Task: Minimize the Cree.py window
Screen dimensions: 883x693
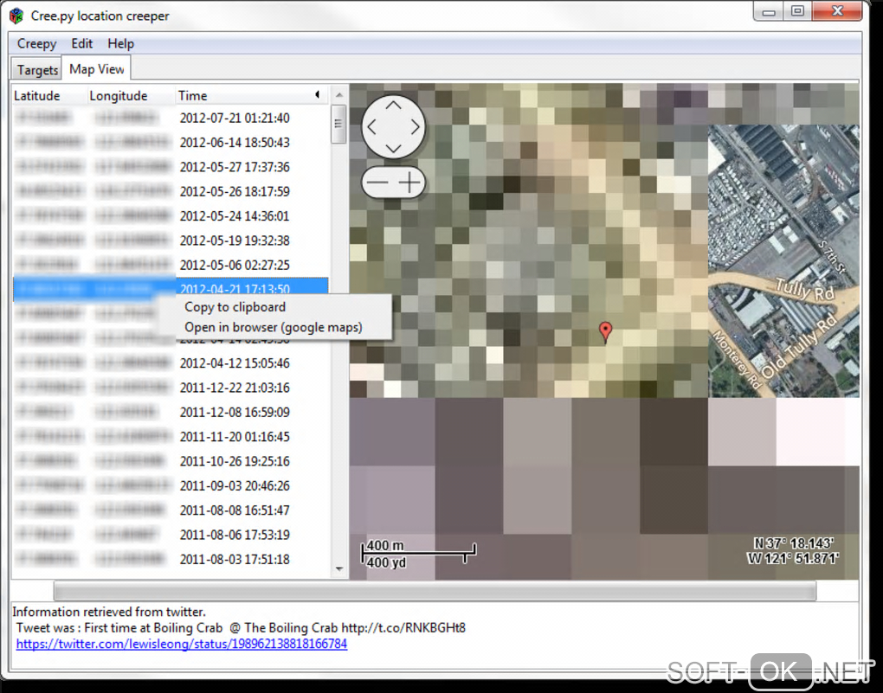Action: (769, 11)
